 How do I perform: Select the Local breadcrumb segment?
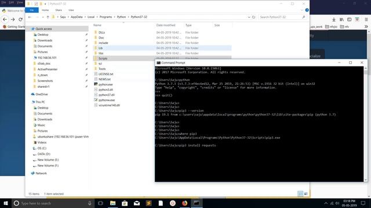[91, 17]
